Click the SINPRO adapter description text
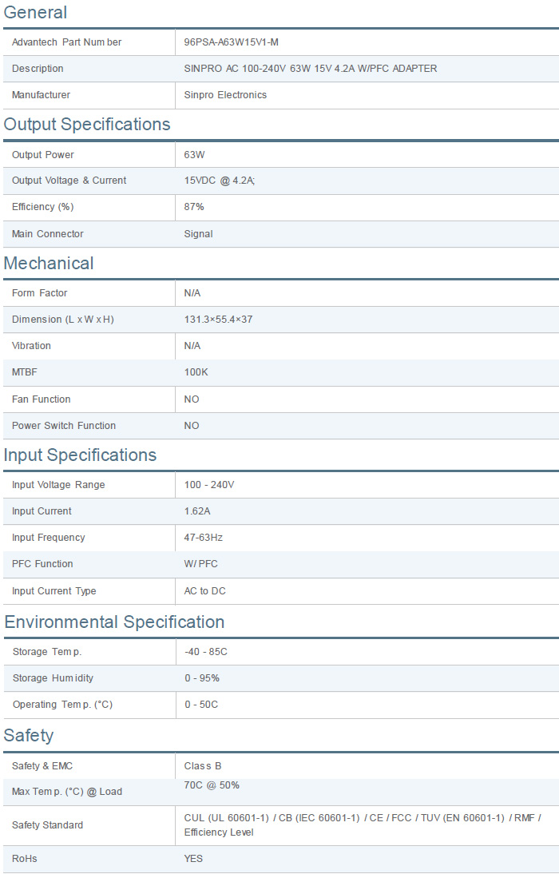 click(x=310, y=69)
